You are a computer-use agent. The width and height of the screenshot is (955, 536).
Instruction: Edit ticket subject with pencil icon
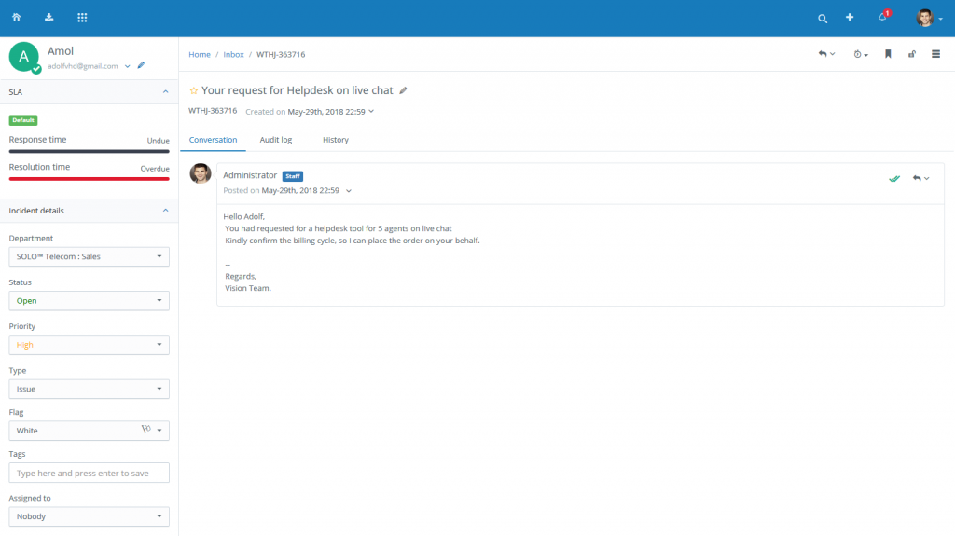pos(403,90)
